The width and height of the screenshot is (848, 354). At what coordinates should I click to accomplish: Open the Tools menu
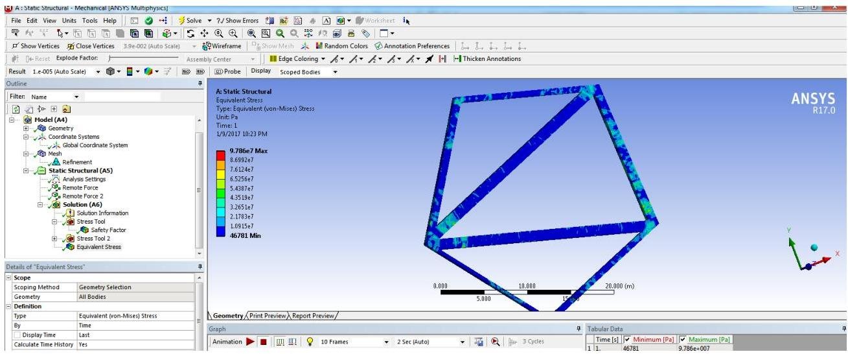[x=90, y=21]
